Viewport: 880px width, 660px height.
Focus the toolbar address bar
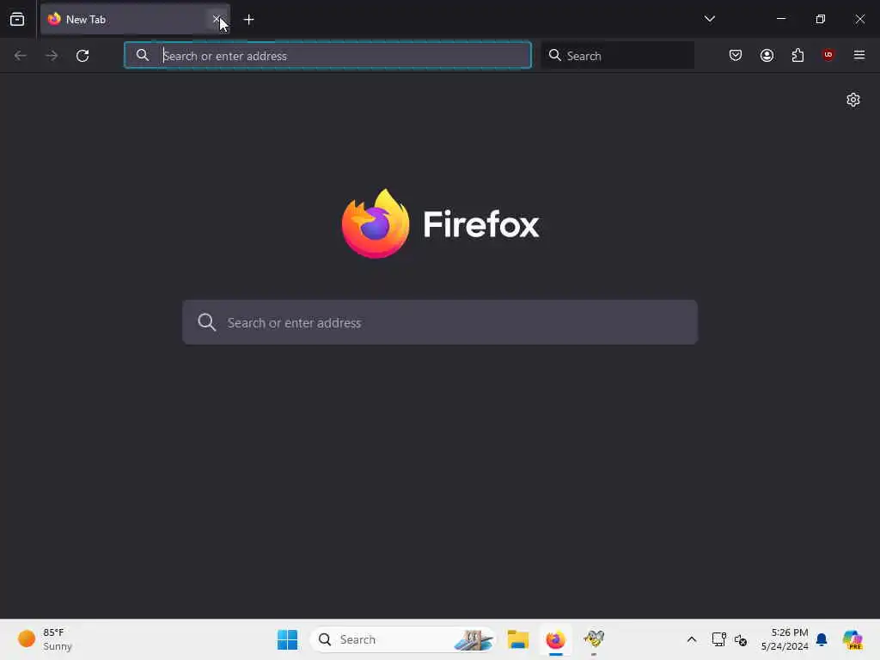pos(327,55)
